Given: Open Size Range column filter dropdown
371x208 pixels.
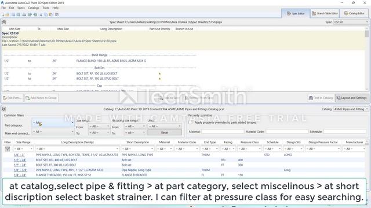Looking at the screenshot, I should [x=23, y=149].
